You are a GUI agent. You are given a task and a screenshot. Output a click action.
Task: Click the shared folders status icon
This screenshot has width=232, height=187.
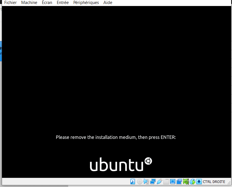pos(166,182)
